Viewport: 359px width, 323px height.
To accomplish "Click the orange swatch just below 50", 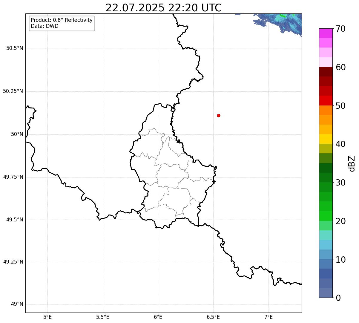I will [326, 110].
